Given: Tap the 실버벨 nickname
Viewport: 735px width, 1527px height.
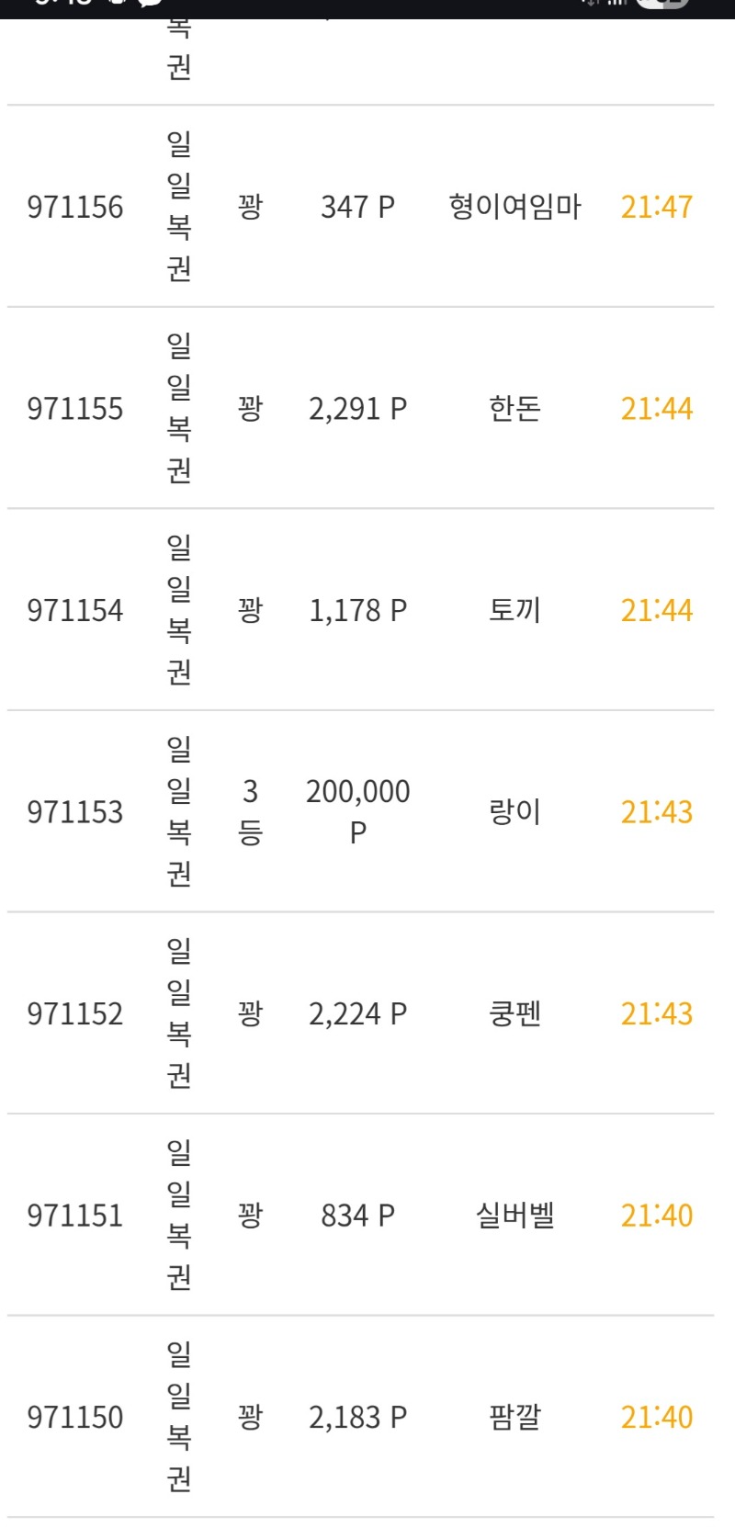Looking at the screenshot, I should point(514,1216).
